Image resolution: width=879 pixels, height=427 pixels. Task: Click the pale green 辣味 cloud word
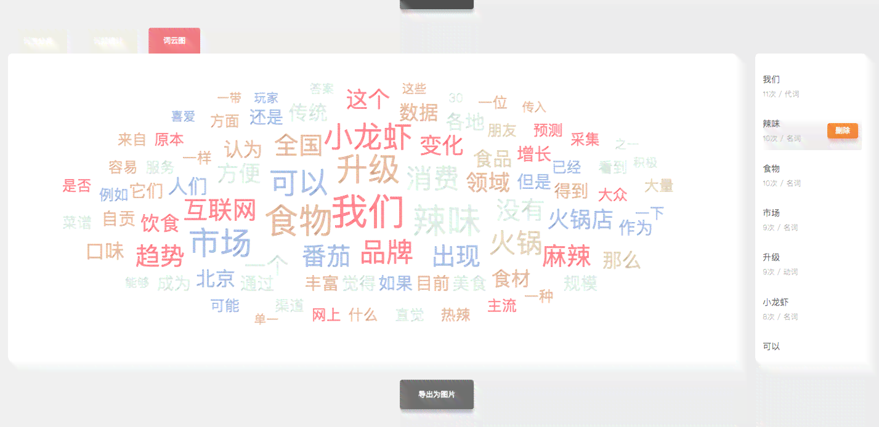(447, 220)
